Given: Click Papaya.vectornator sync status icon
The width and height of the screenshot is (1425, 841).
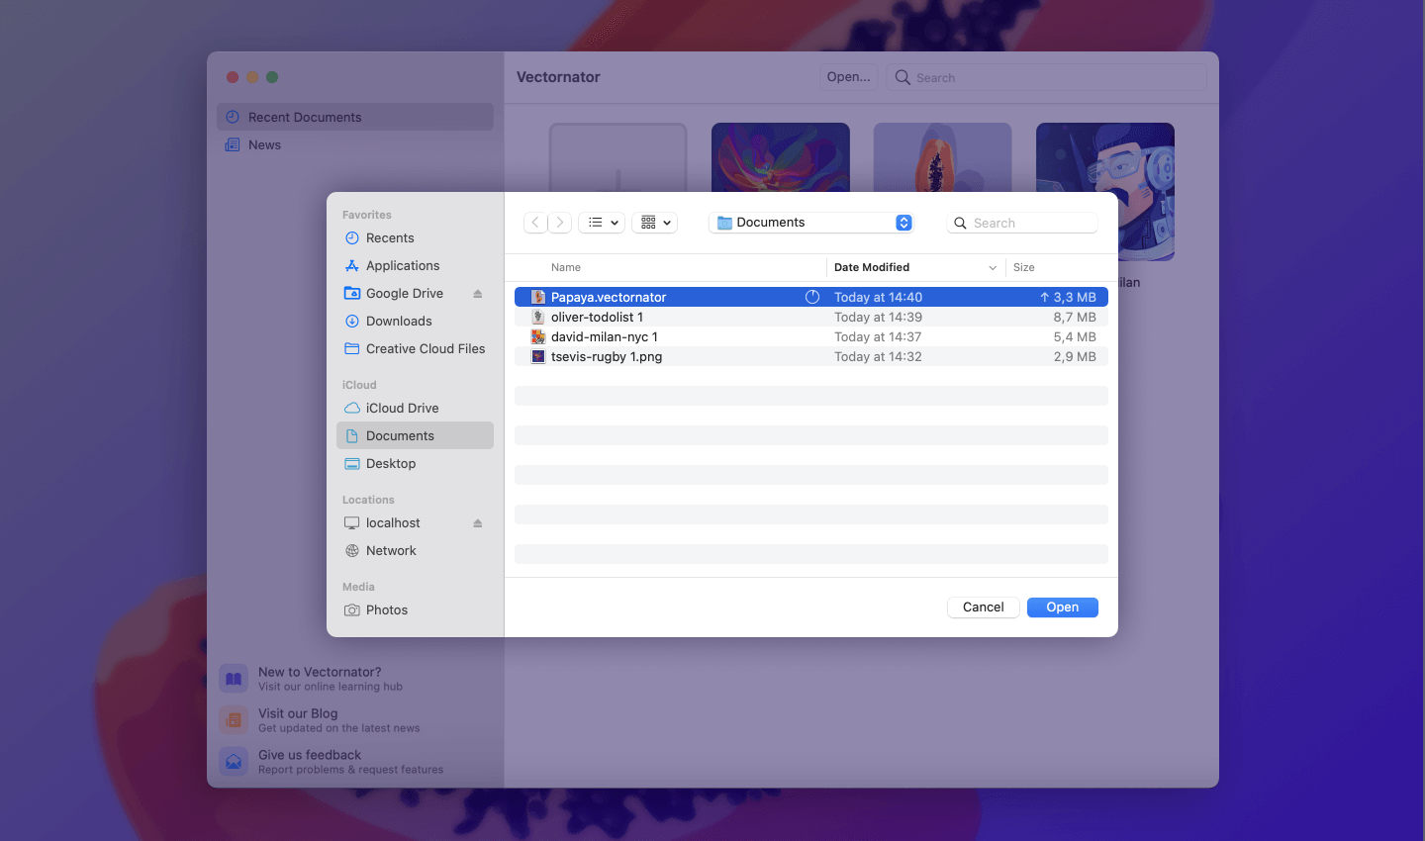Looking at the screenshot, I should click(812, 297).
